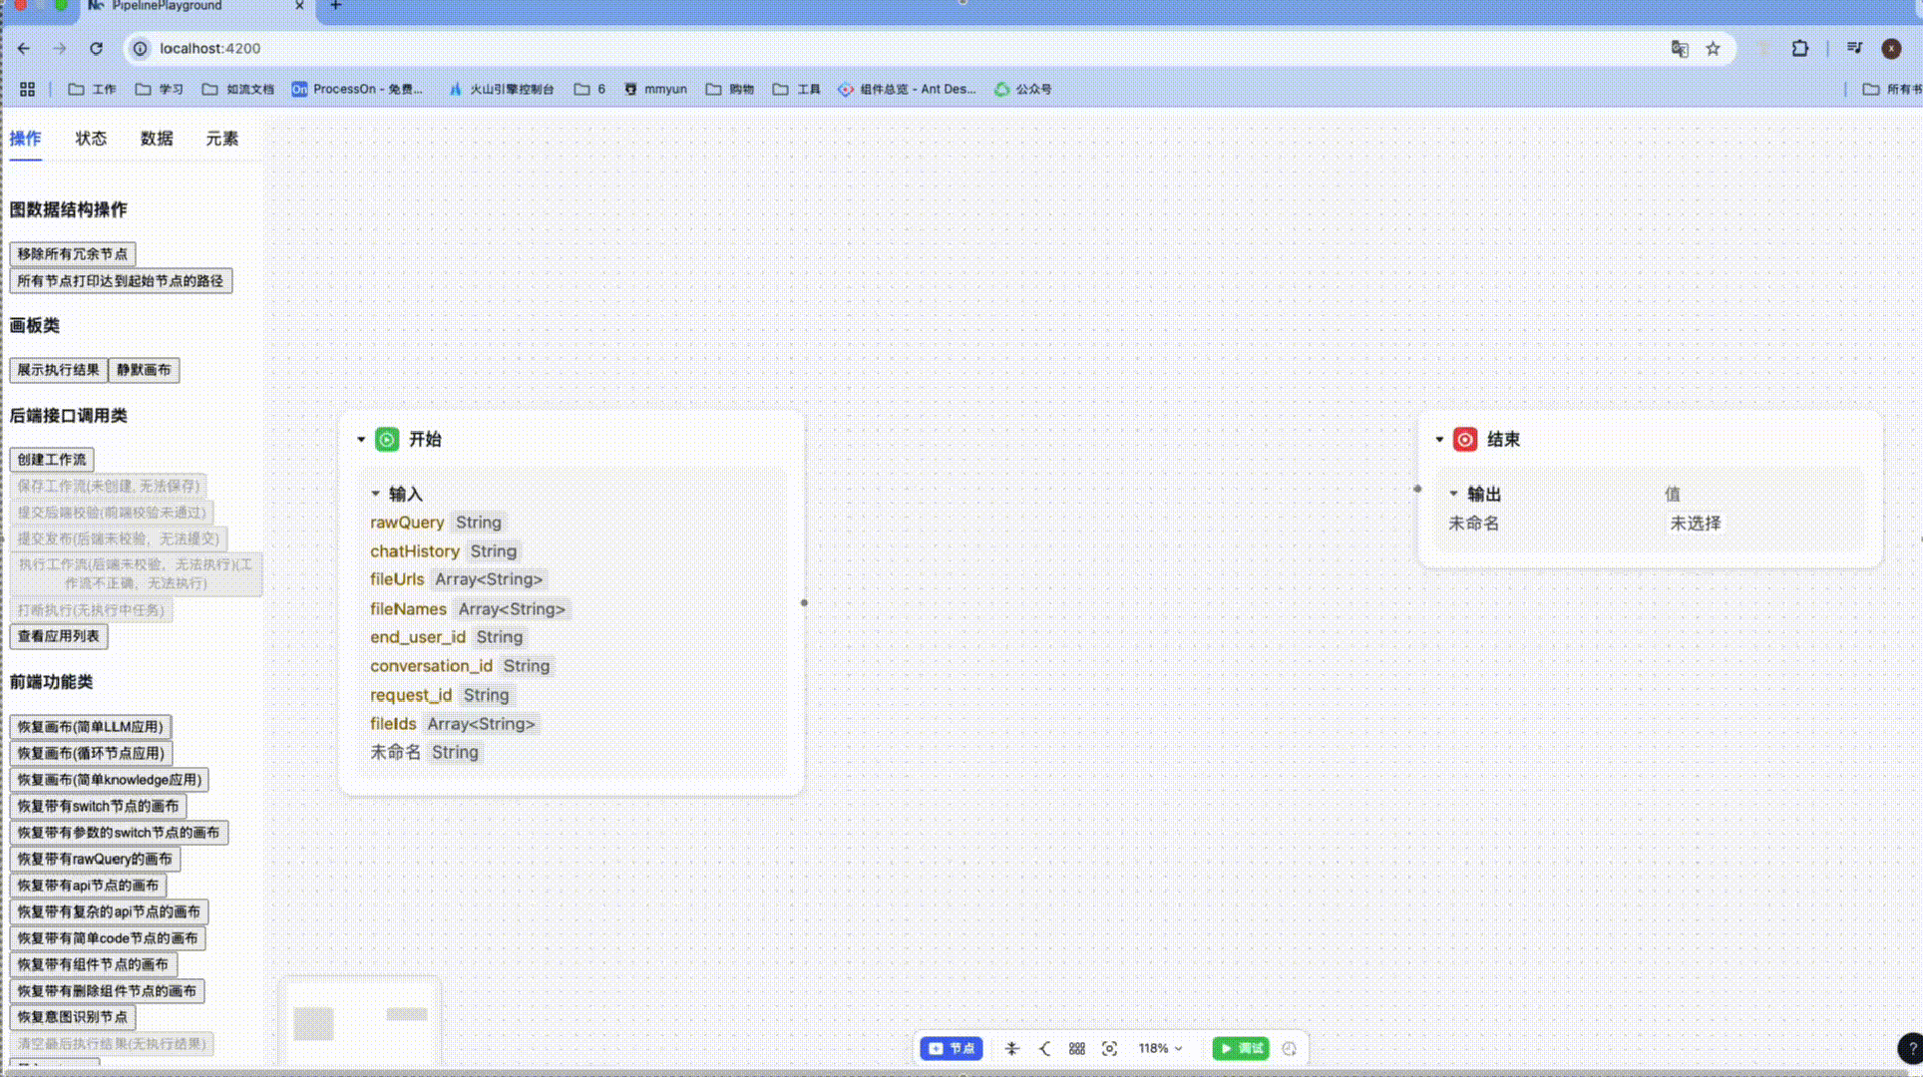Open the run history clock icon

coord(1289,1048)
